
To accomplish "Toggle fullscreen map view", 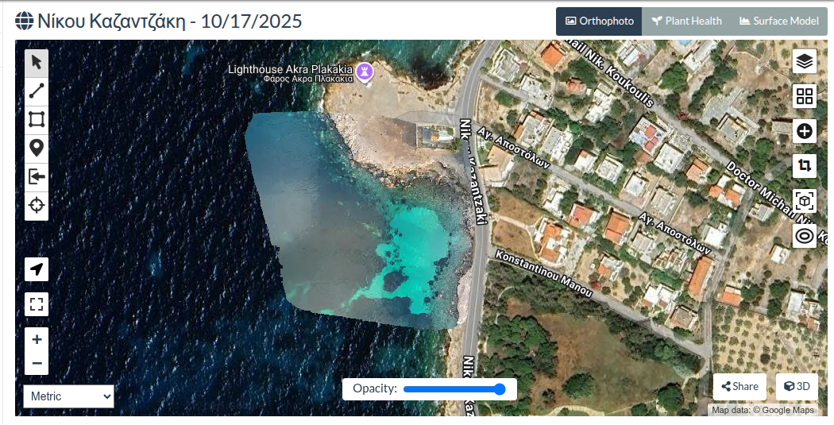I will pos(37,304).
